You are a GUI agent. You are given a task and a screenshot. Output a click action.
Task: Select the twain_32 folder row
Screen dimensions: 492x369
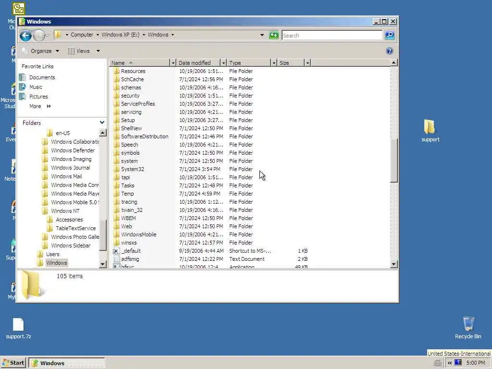pos(210,210)
